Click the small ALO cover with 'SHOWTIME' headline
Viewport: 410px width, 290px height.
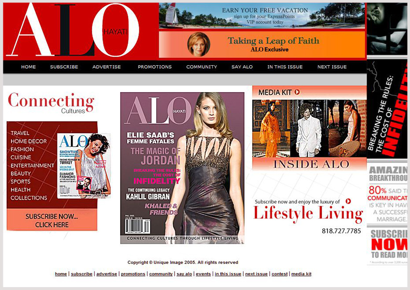(83, 166)
